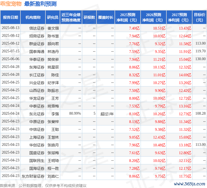Select the 最新盈利预测 heading
207x188 pixels.
(x=40, y=4)
